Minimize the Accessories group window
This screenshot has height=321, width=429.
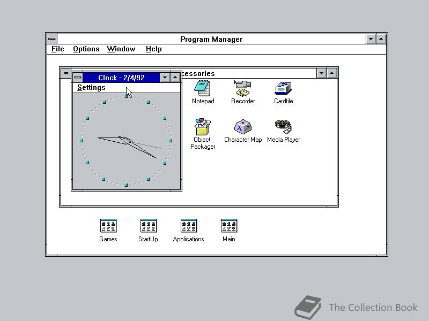click(x=321, y=73)
